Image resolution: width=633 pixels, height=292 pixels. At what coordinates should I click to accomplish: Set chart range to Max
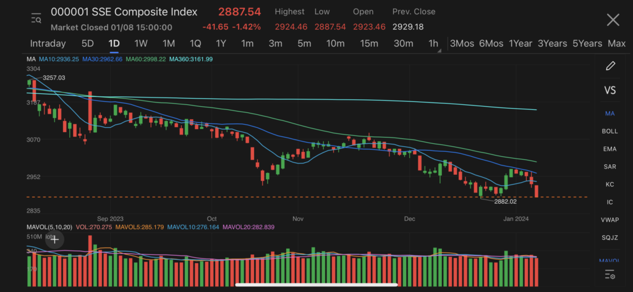coord(616,44)
